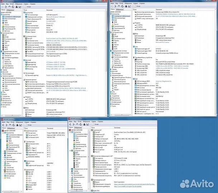Click Refresh icon in CPU window toolbar
218x193 pixels.
tap(81, 124)
